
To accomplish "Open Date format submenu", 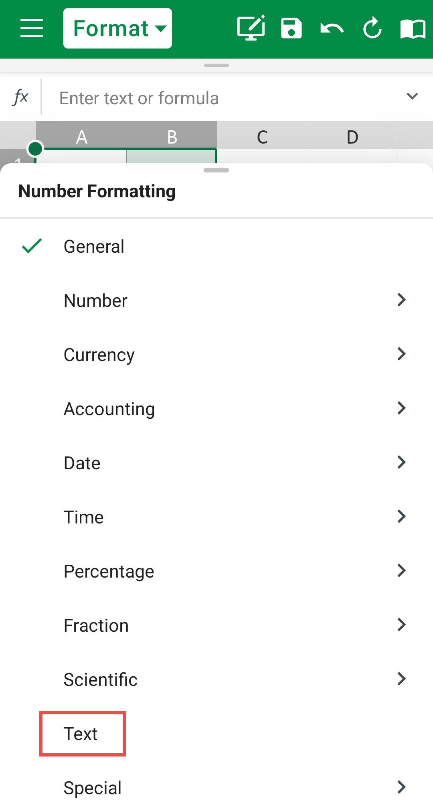I will click(216, 463).
